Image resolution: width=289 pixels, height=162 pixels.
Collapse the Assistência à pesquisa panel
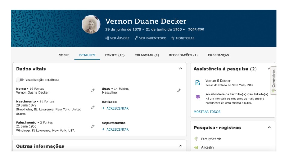pyautogui.click(x=269, y=69)
